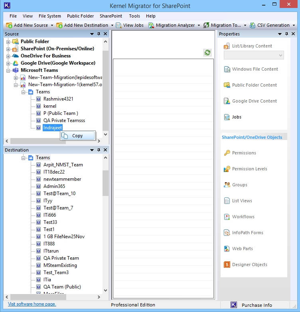Open Jobs in the Properties panel
This screenshot has width=300, height=312.
pyautogui.click(x=233, y=117)
